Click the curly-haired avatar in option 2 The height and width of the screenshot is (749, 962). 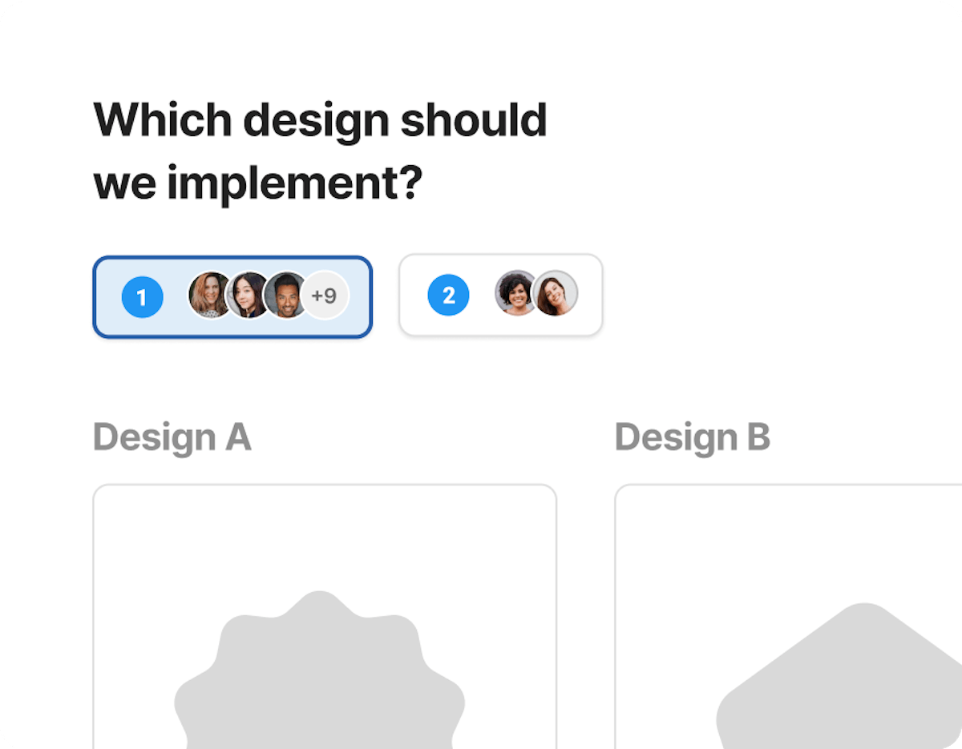pos(515,293)
